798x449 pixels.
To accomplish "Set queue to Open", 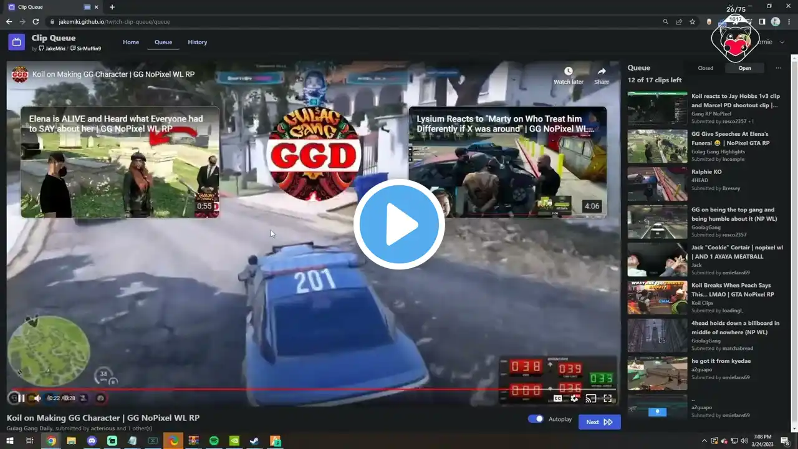I will coord(745,68).
